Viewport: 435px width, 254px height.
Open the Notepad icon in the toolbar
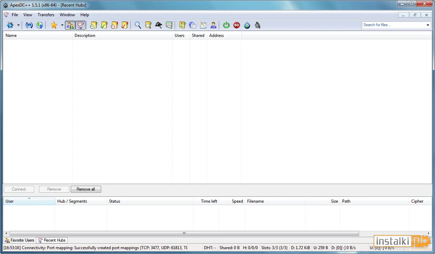(203, 25)
